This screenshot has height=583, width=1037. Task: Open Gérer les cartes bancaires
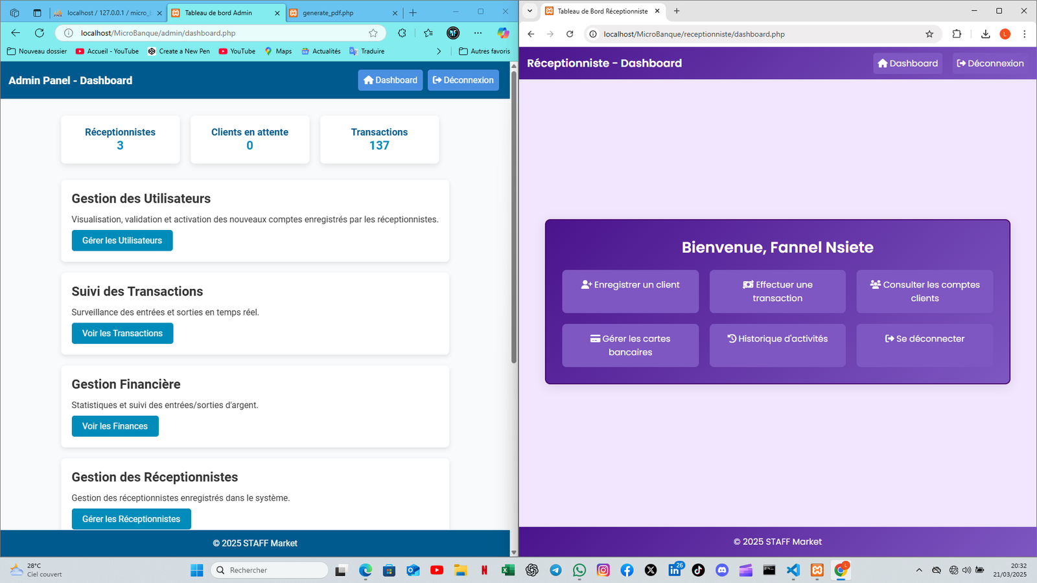coord(630,345)
